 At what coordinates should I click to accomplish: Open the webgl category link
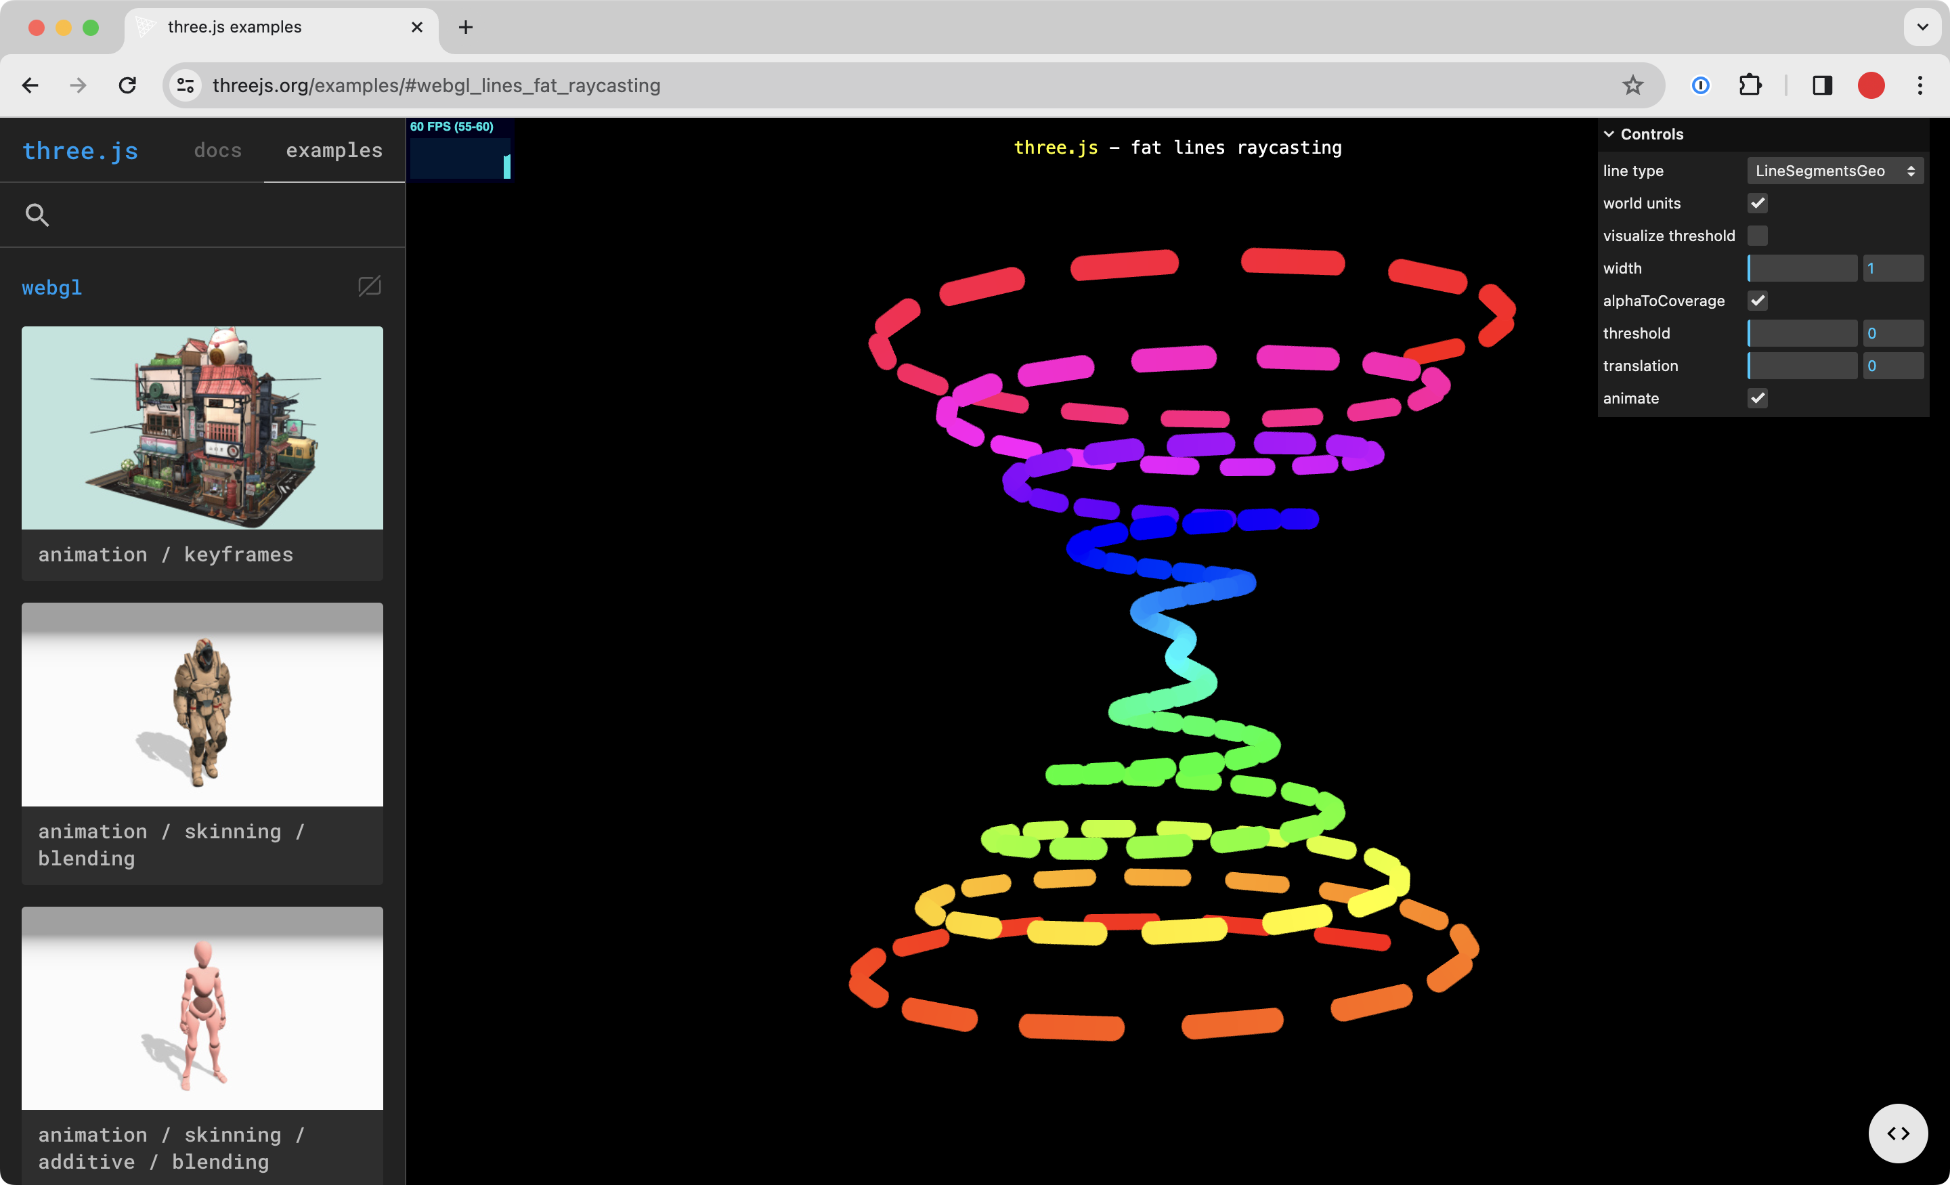tap(52, 287)
